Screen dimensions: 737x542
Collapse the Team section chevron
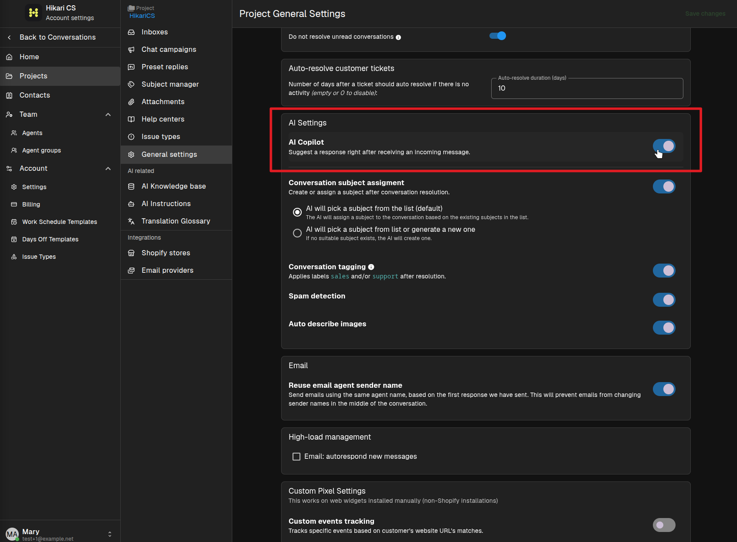click(x=108, y=115)
